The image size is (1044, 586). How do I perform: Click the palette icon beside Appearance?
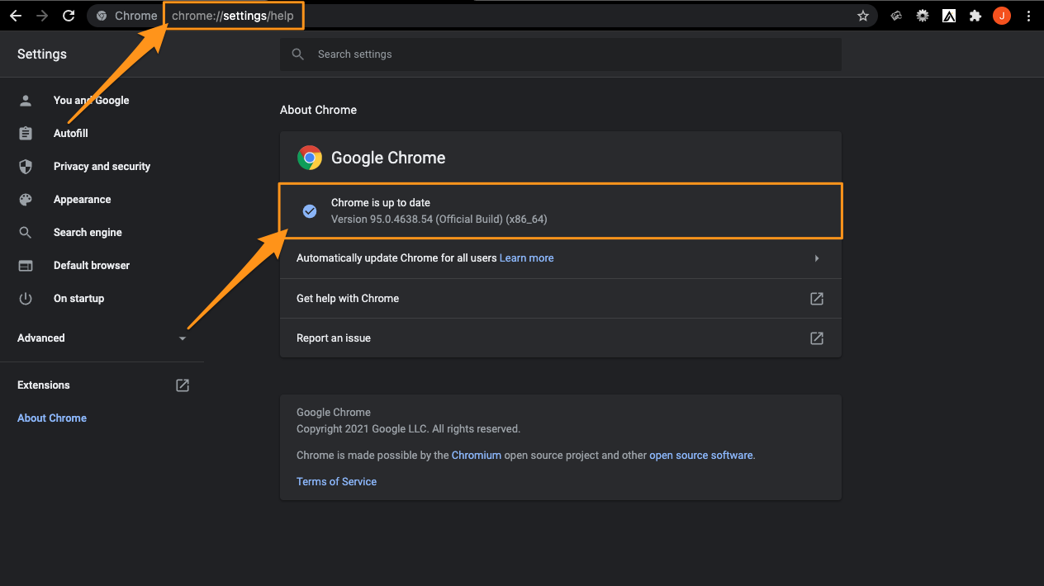pos(26,199)
